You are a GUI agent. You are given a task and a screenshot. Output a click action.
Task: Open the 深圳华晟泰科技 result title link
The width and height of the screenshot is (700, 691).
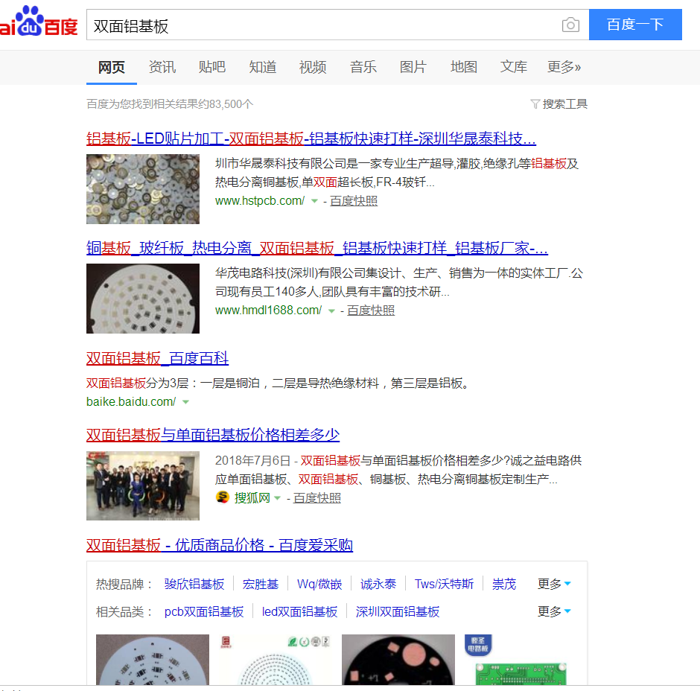pyautogui.click(x=311, y=138)
